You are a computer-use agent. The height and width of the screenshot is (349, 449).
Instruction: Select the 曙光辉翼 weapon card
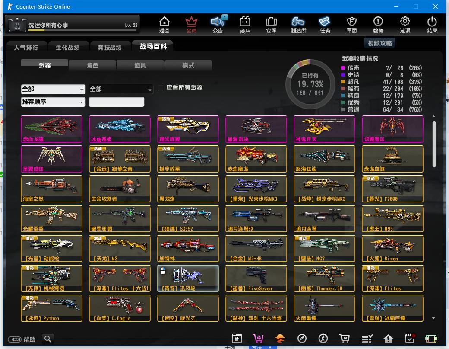pos(188,129)
